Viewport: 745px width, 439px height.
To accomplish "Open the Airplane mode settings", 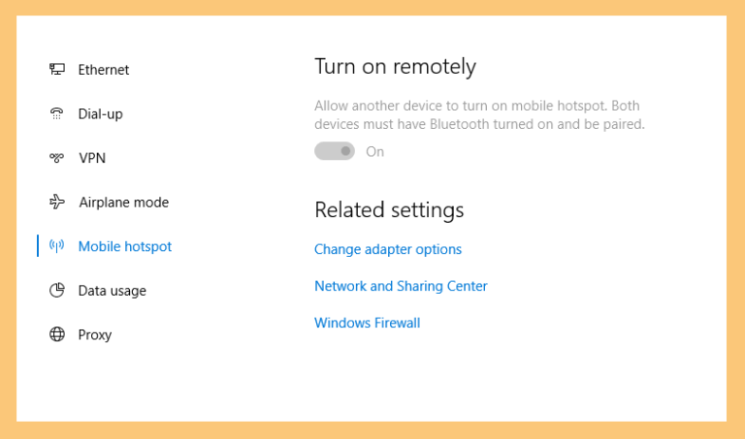I will [x=123, y=203].
